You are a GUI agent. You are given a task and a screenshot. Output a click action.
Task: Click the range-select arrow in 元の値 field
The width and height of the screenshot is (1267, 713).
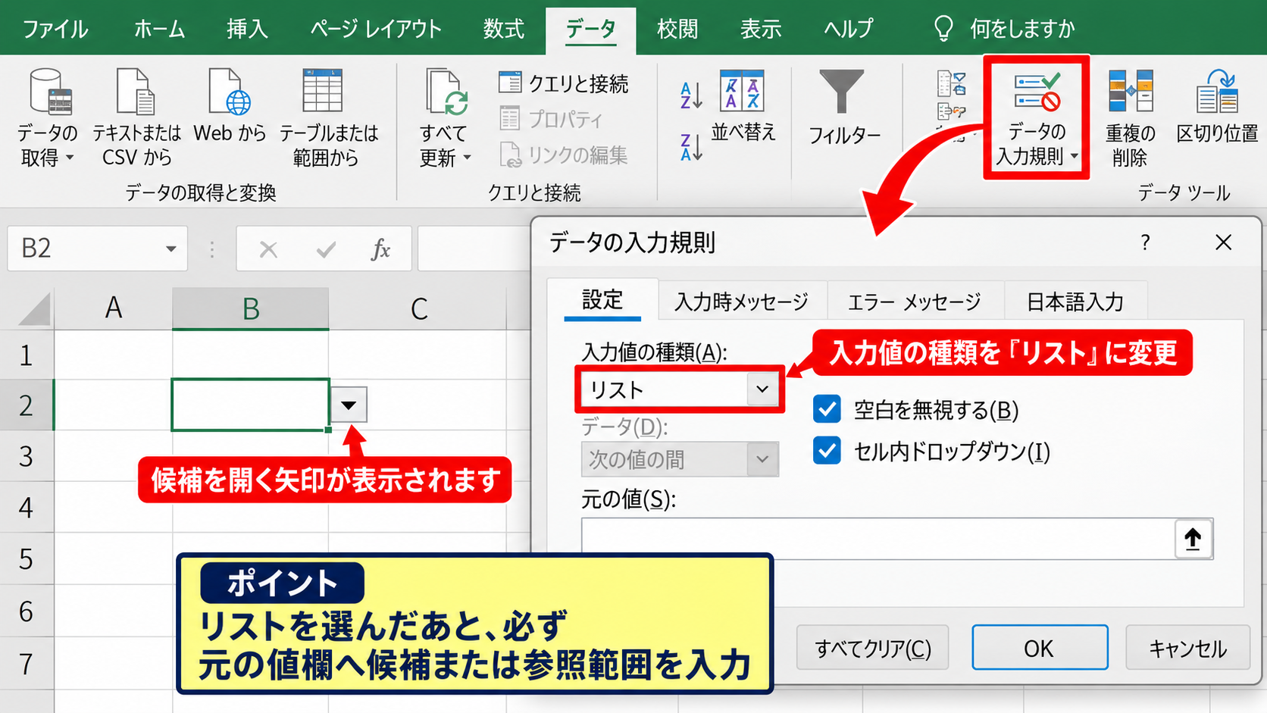1193,539
